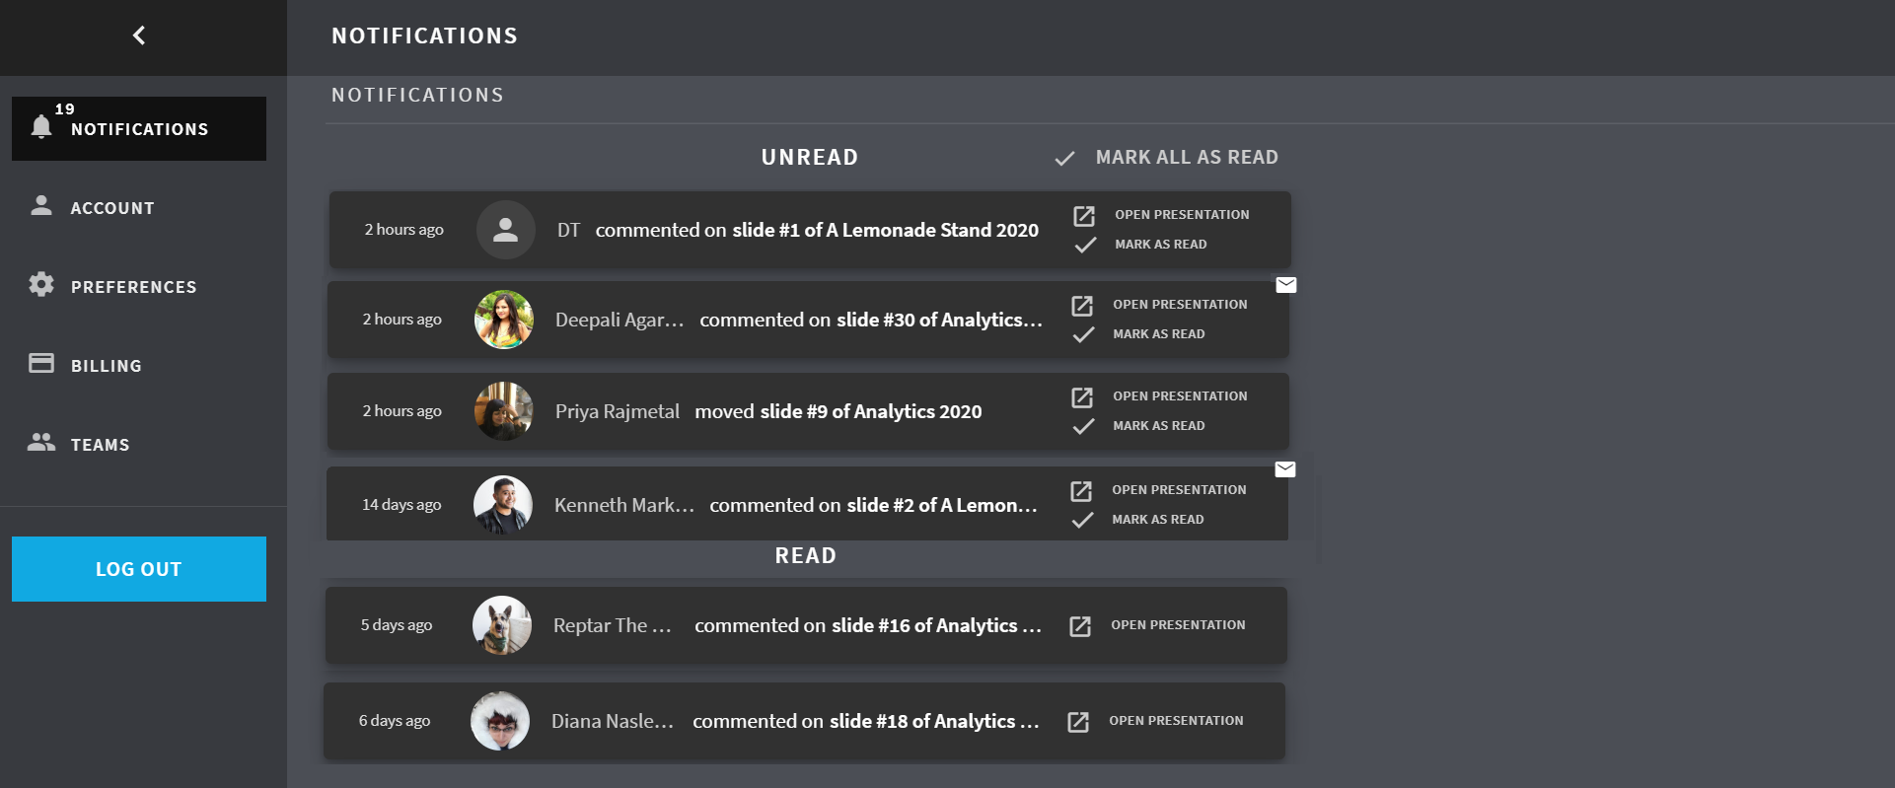The width and height of the screenshot is (1895, 788).
Task: Open Presentation for DT's Lemonade Stand comment
Action: 1182,215
